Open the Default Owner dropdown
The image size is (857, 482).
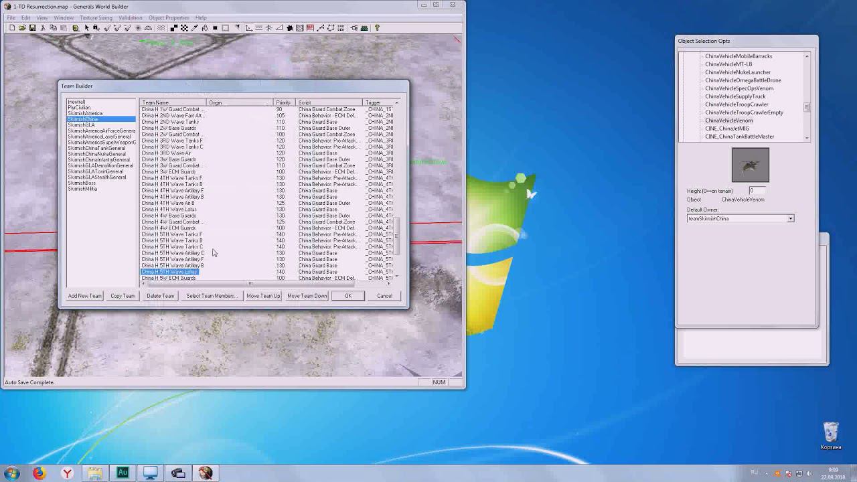pos(790,219)
